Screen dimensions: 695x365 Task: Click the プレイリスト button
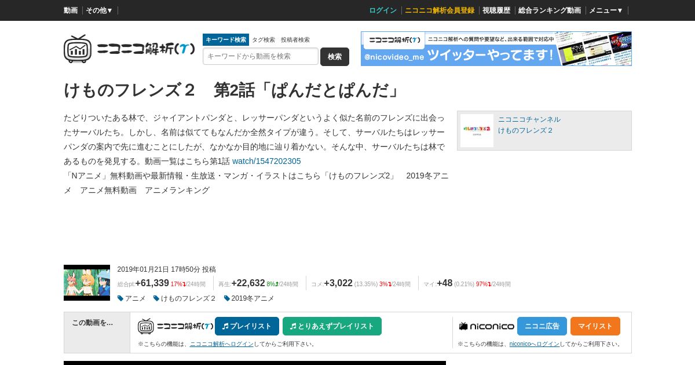pos(247,326)
